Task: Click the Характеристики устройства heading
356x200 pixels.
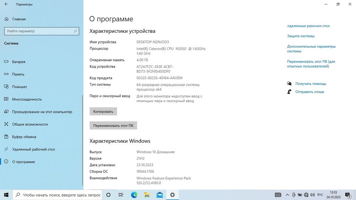Action: point(122,31)
